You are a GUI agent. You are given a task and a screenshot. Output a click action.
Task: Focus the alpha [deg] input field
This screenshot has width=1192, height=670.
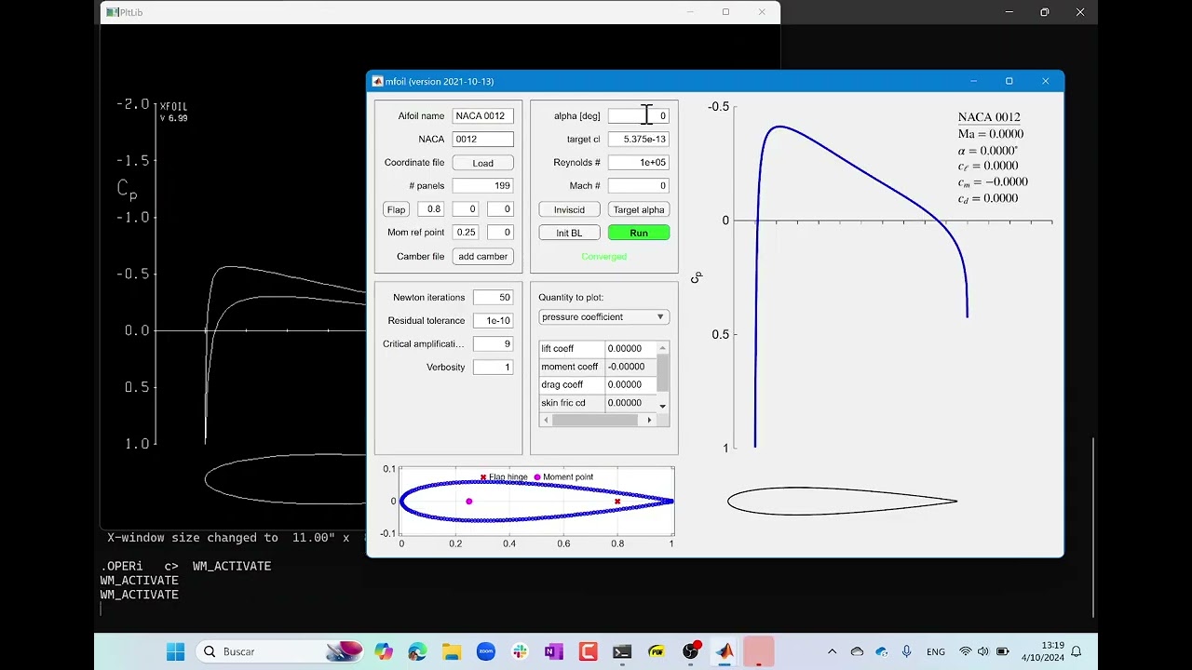coord(638,115)
